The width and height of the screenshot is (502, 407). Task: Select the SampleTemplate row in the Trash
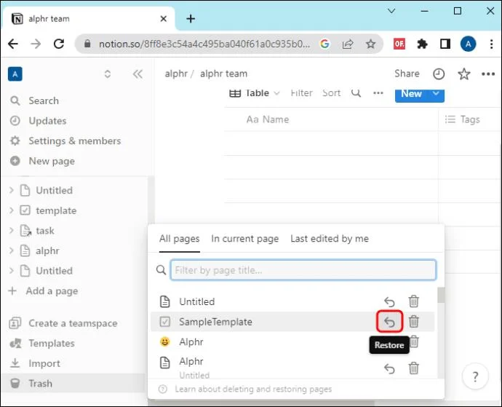tap(292, 321)
